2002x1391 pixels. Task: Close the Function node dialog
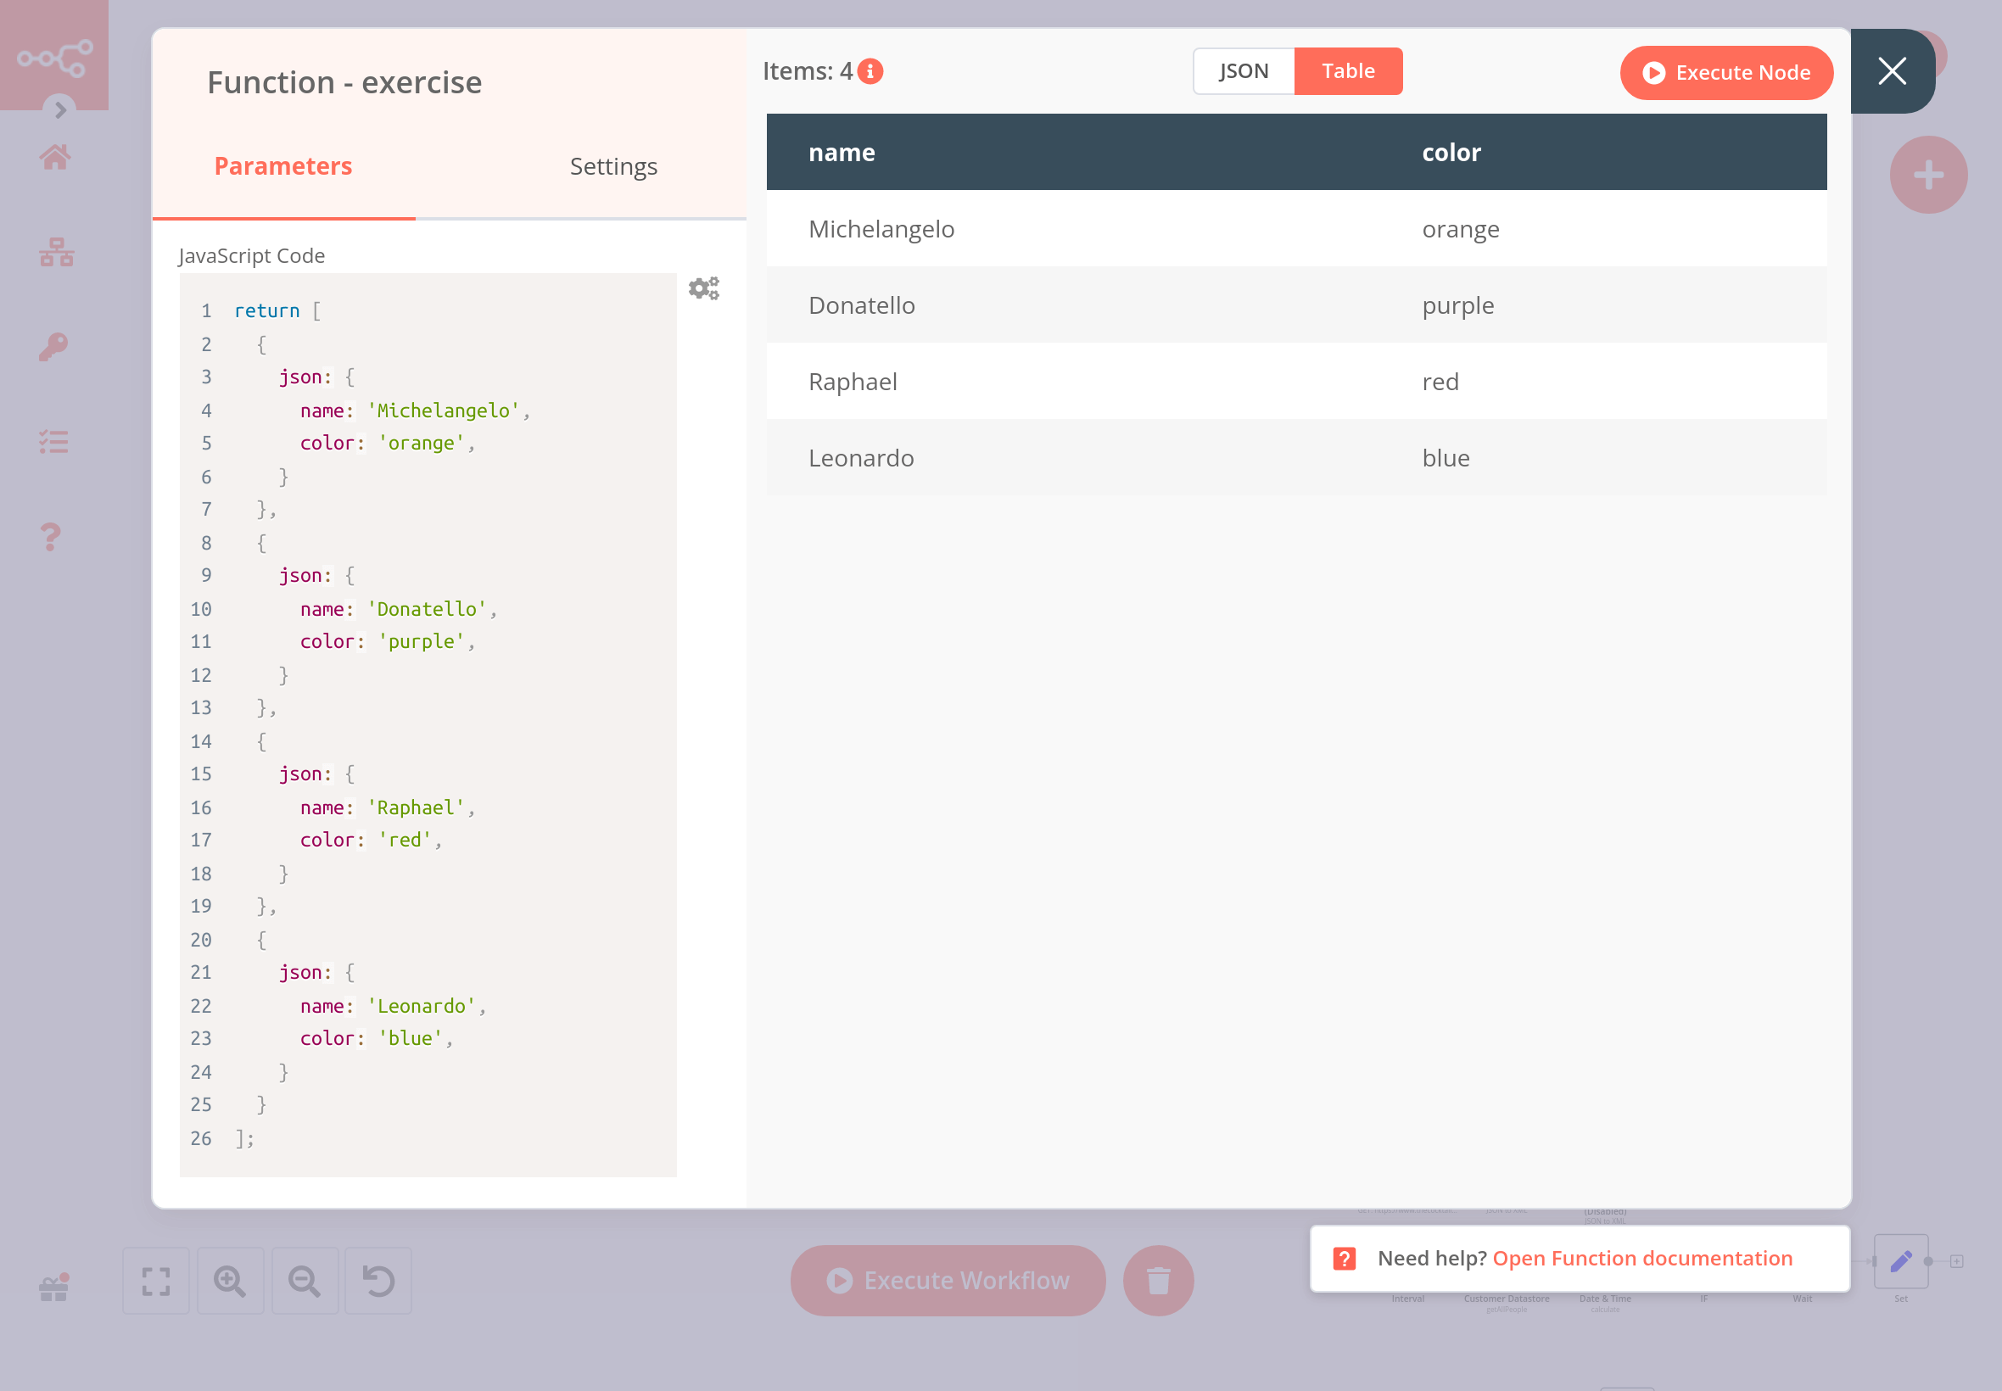point(1892,71)
